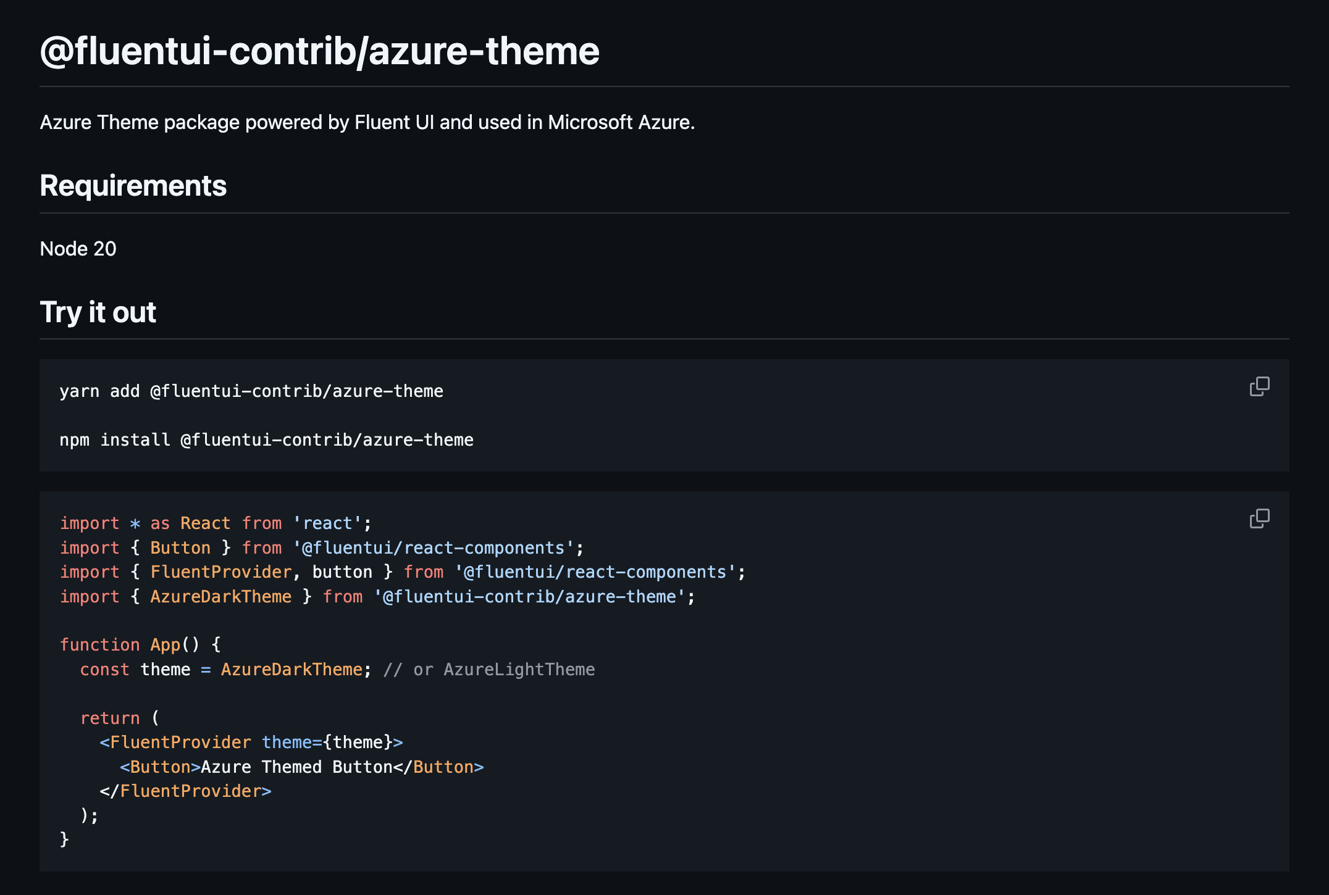Viewport: 1329px width, 895px height.
Task: Select the Try it out heading
Action: pyautogui.click(x=98, y=312)
